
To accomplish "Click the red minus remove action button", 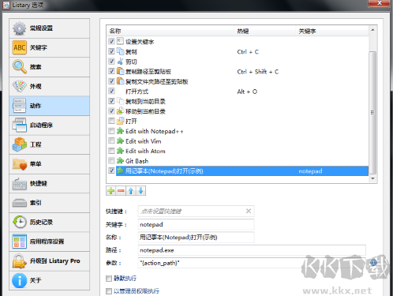I will pos(121,191).
